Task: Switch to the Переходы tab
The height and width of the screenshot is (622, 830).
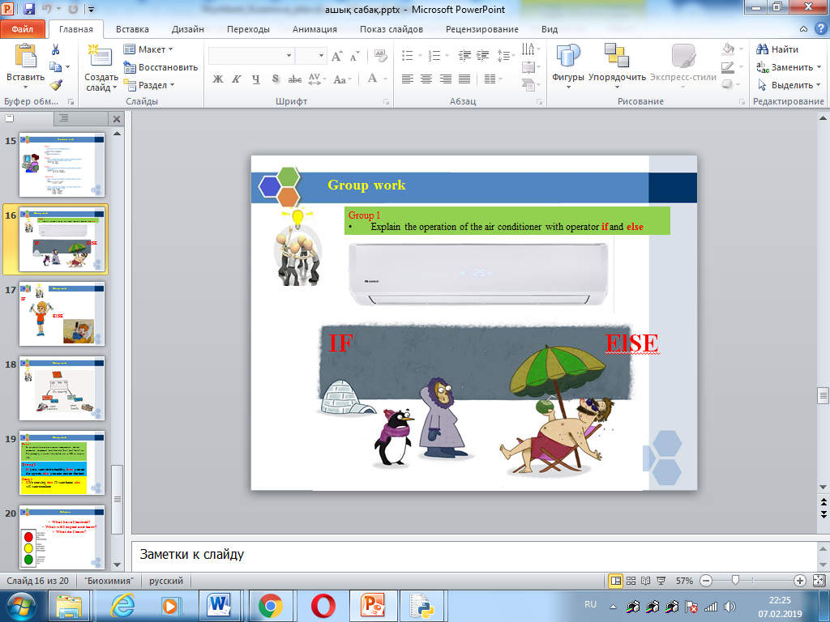Action: (248, 29)
